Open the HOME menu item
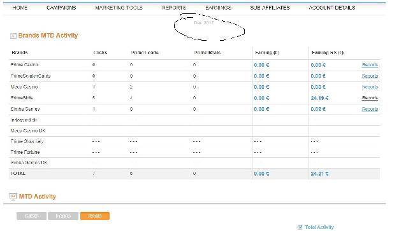This screenshot has width=408, height=231. (20, 8)
